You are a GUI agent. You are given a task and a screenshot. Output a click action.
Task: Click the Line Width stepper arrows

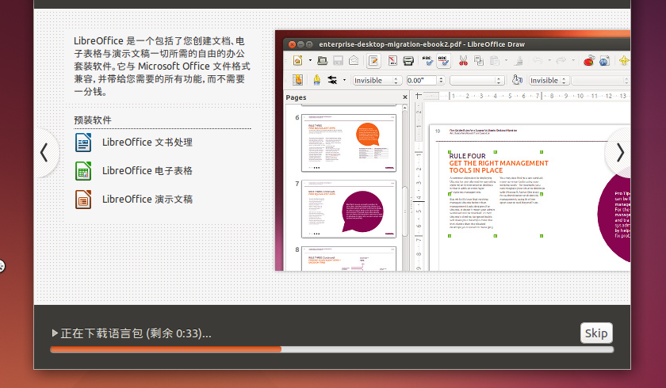pos(441,80)
